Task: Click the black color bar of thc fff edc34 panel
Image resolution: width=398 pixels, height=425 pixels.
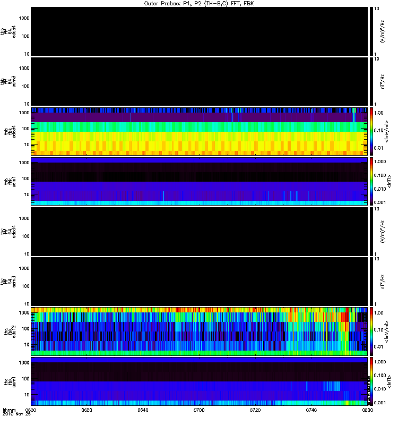Action: tap(371, 232)
